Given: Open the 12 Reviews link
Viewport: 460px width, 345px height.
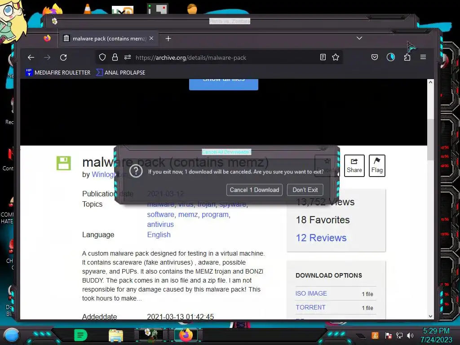Looking at the screenshot, I should [321, 238].
